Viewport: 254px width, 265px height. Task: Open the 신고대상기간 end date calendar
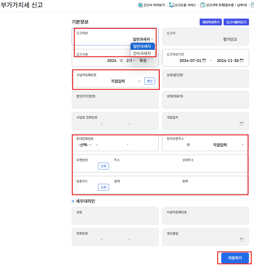tap(242, 60)
